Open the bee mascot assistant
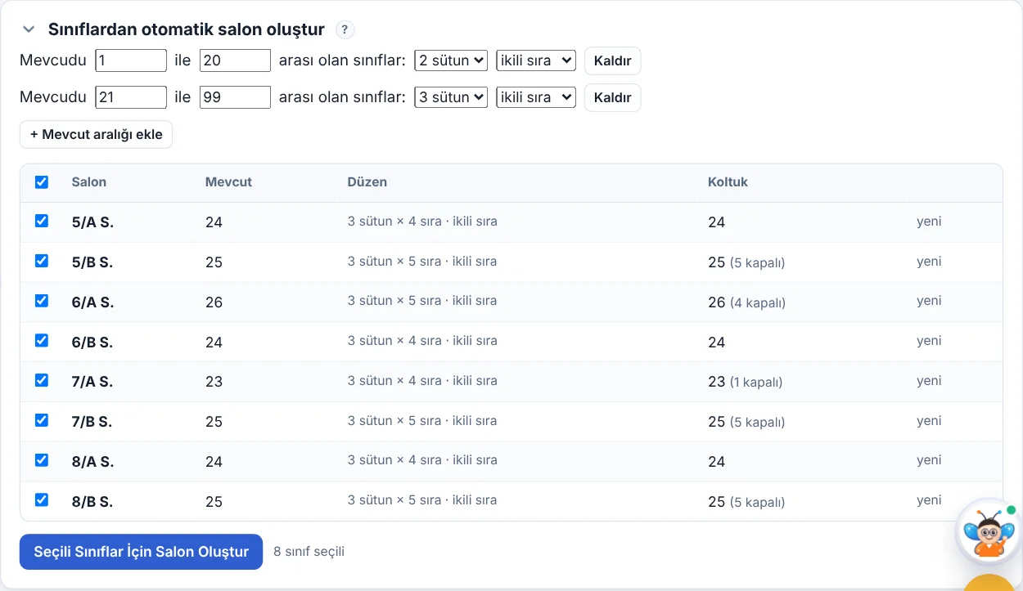This screenshot has height=591, width=1023. [989, 531]
